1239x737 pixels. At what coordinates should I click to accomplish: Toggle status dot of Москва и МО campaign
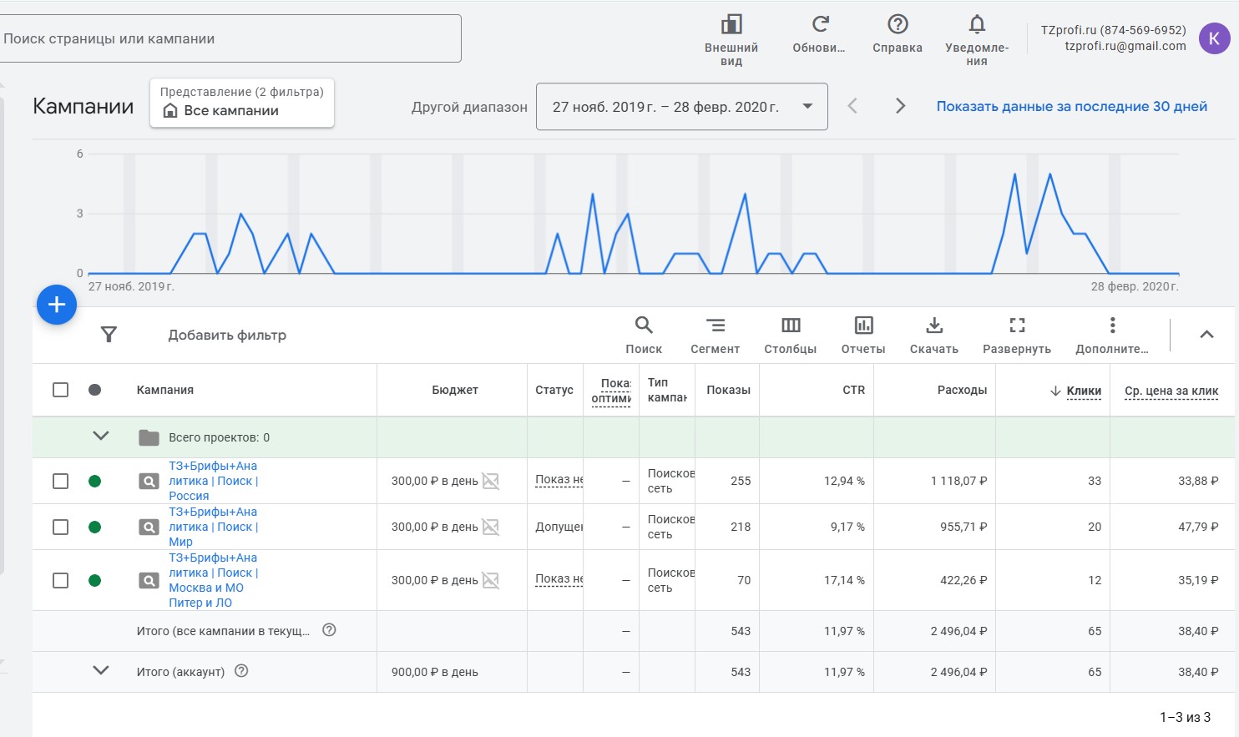pyautogui.click(x=95, y=580)
